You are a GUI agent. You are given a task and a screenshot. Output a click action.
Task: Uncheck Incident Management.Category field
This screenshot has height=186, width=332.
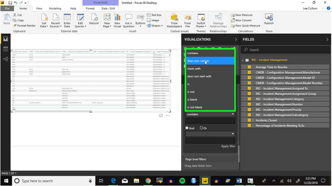(249, 99)
